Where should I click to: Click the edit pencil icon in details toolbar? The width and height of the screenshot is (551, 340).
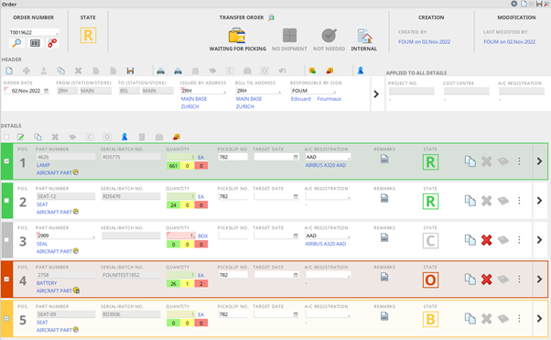(21, 137)
